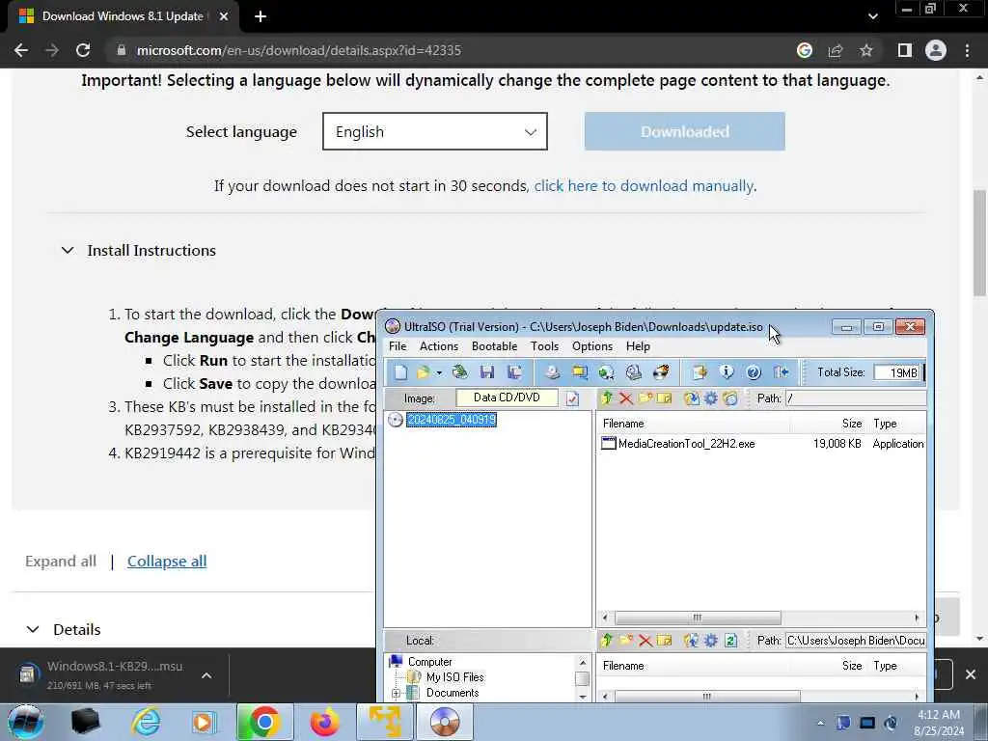Open a new Chrome tab with plus button
This screenshot has width=988, height=741.
coord(261,16)
